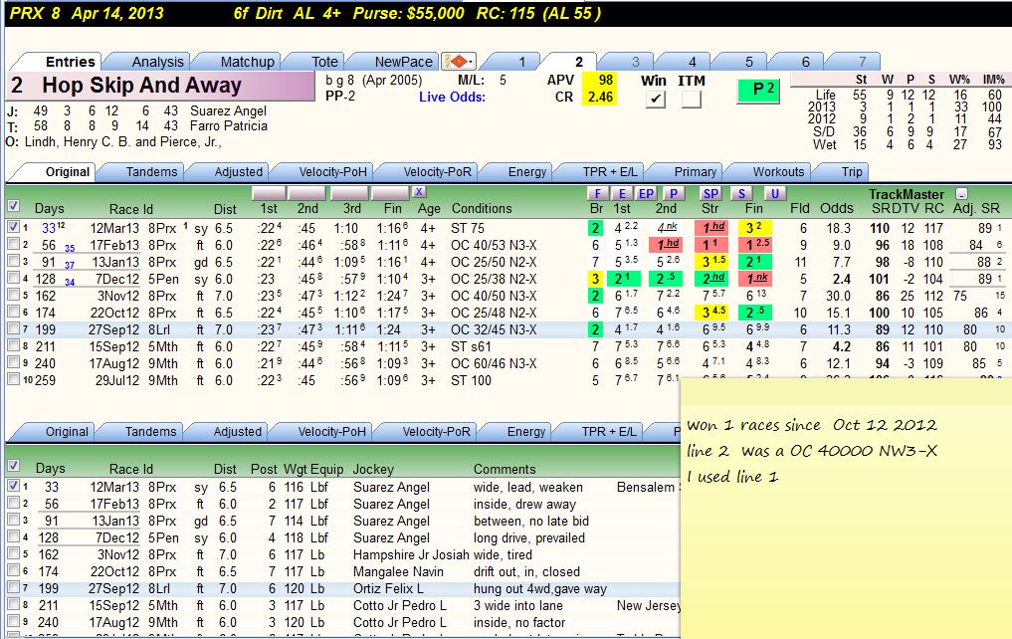The width and height of the screenshot is (1012, 639).
Task: Click blank button above 1st column
Action: 269,193
